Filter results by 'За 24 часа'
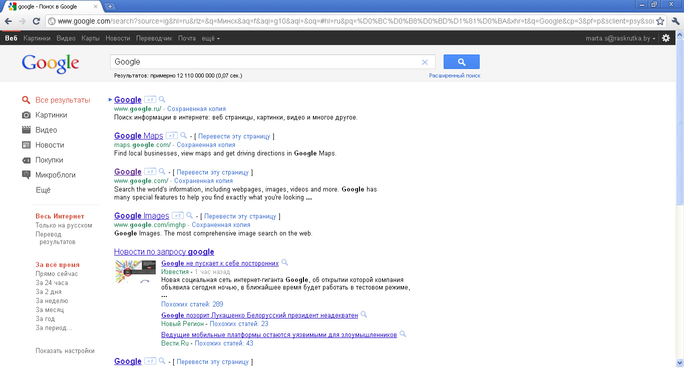This screenshot has height=384, width=684. (52, 283)
